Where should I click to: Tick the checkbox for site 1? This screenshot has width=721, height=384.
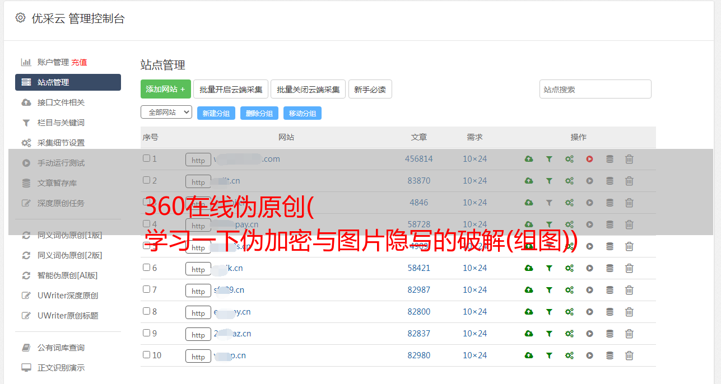(x=146, y=158)
